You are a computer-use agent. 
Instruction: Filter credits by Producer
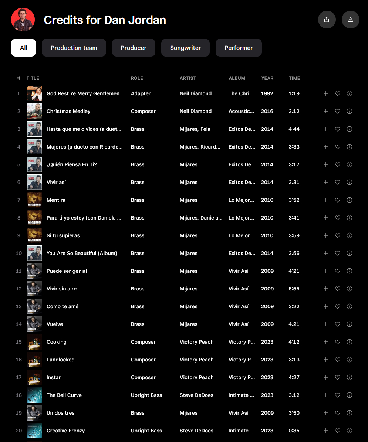134,48
